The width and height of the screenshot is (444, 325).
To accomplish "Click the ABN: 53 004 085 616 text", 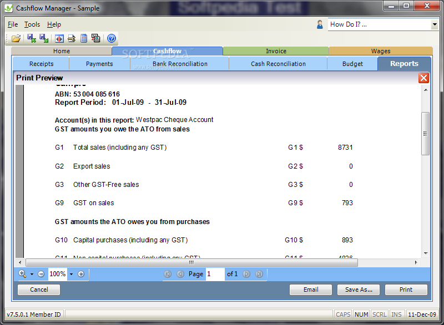I will [x=87, y=94].
